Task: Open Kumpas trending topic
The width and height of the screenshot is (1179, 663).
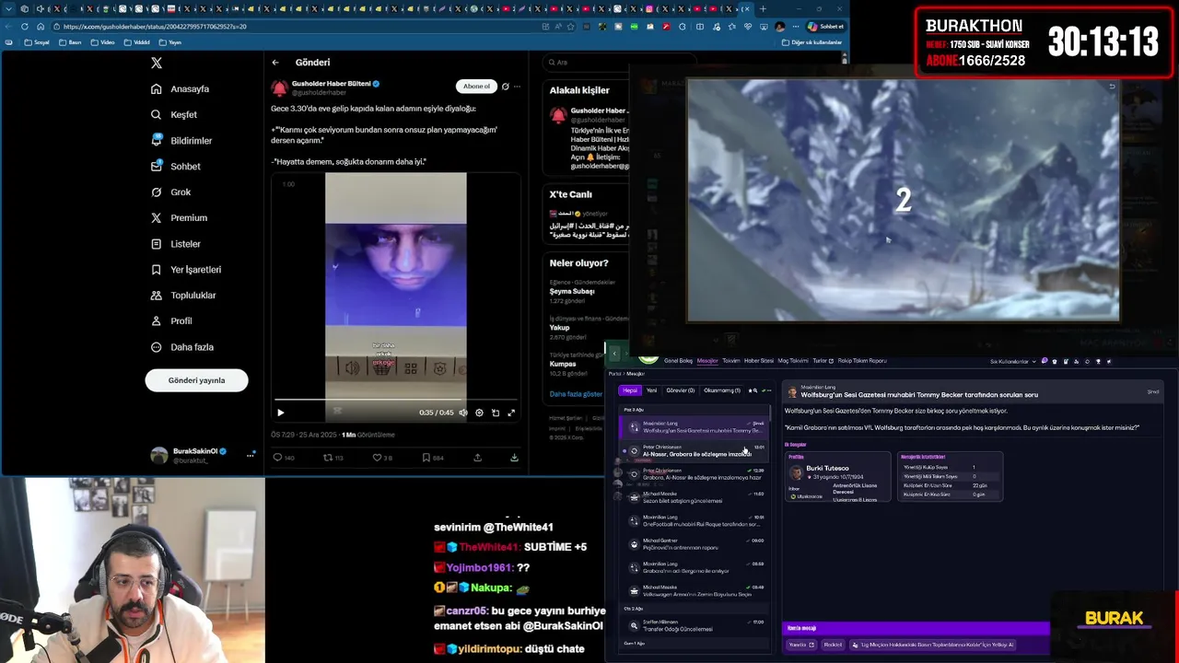Action: [x=563, y=364]
